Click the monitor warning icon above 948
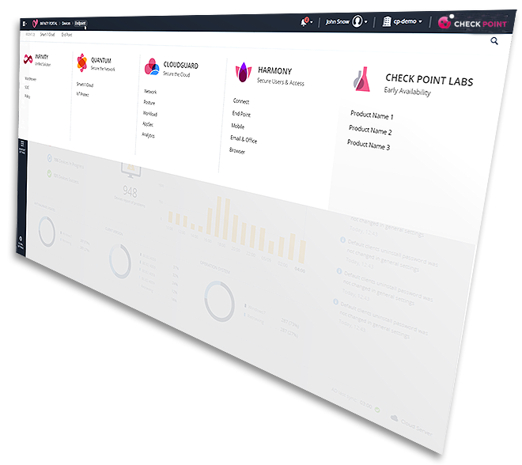Image resolution: width=522 pixels, height=465 pixels. pos(131,169)
